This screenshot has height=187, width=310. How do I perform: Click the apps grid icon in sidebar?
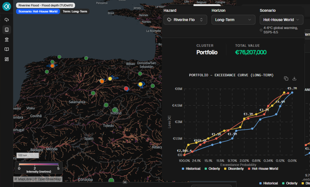[7, 59]
